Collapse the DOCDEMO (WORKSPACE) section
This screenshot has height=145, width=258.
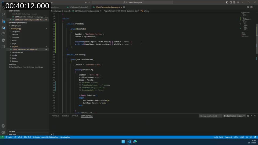(x=18, y=23)
